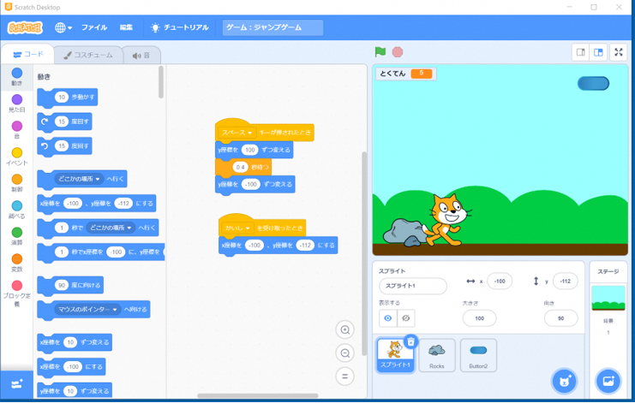The width and height of the screenshot is (635, 403).
Task: Select the 見た目 looks category
Action: 16,103
